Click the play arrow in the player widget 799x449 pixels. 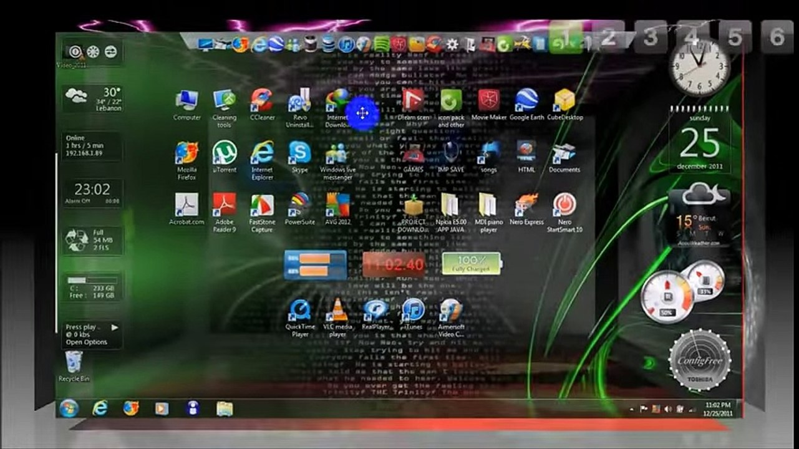115,327
